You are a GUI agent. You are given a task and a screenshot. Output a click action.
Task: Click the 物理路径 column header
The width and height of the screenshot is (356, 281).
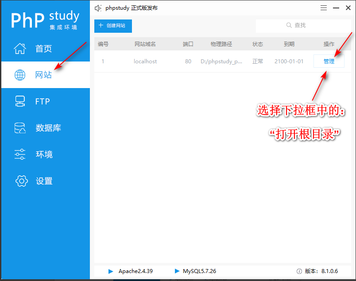point(221,44)
